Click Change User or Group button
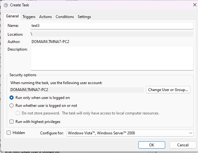Viewport: 198px width, 153px height. click(x=168, y=90)
